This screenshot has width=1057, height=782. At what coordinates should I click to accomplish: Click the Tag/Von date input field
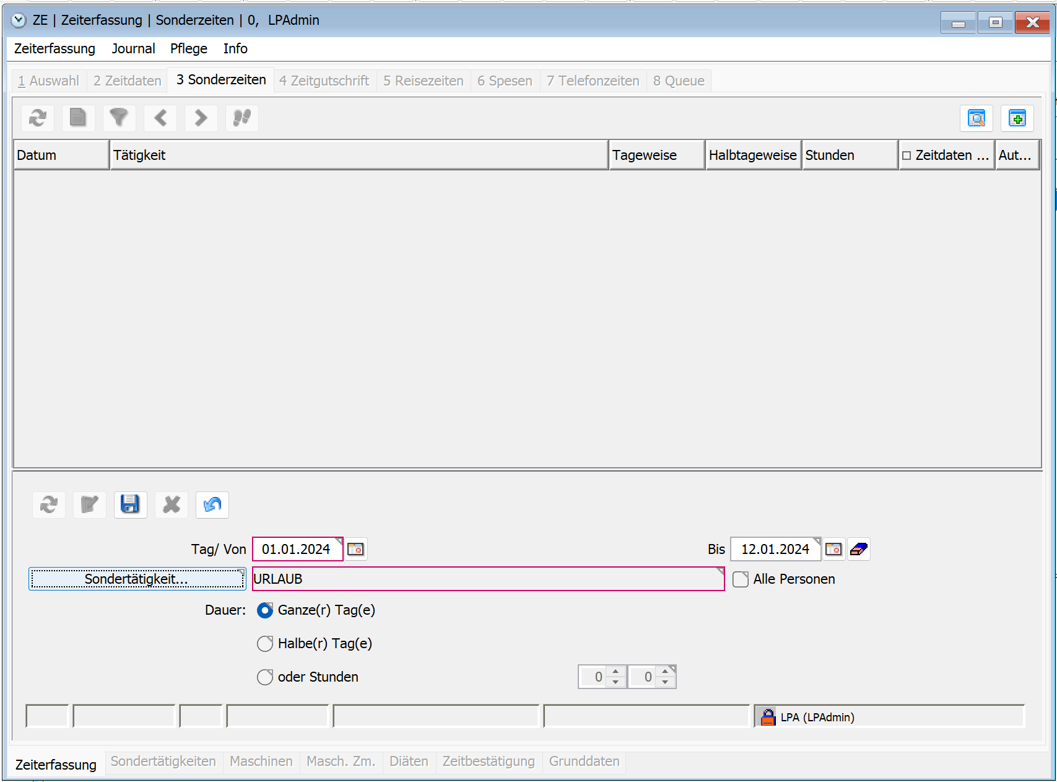click(296, 550)
